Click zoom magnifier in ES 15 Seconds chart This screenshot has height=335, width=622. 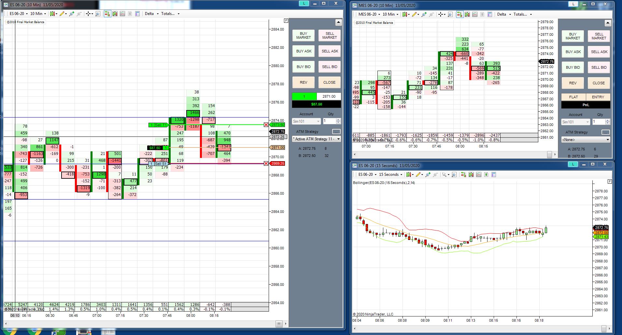pos(454,174)
